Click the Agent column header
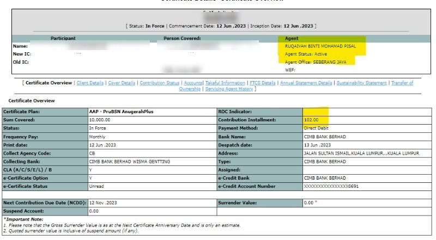The height and width of the screenshot is (240, 436). (x=292, y=38)
